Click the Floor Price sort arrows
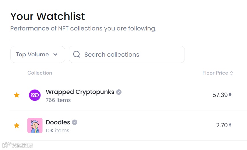Viewport: 247px width, 150px height. pyautogui.click(x=232, y=73)
